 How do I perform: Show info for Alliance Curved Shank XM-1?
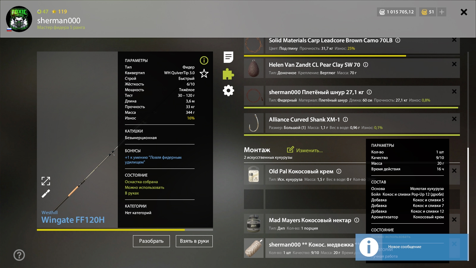click(x=345, y=119)
